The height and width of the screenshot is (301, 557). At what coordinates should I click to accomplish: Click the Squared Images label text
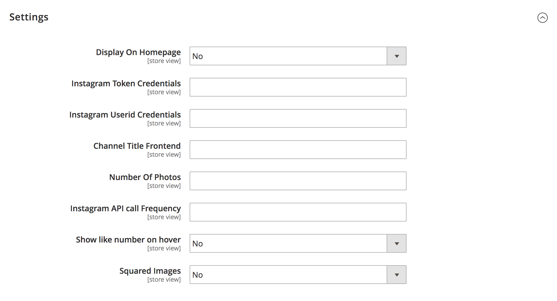pyautogui.click(x=150, y=271)
